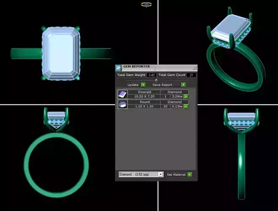Click the Total Gem Count value 21
Image resolution: width=278 pixels, height=211 pixels.
[191, 75]
